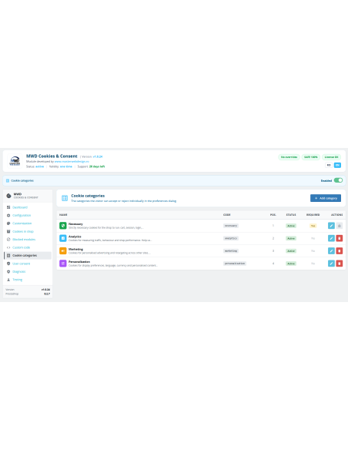Click the Cookie categories sidebar icon
The width and height of the screenshot is (348, 450).
tap(8, 255)
